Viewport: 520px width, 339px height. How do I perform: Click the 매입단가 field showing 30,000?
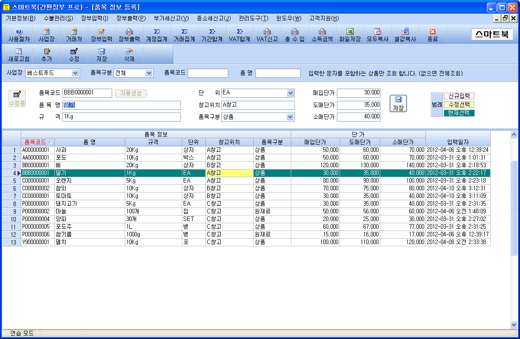click(359, 93)
